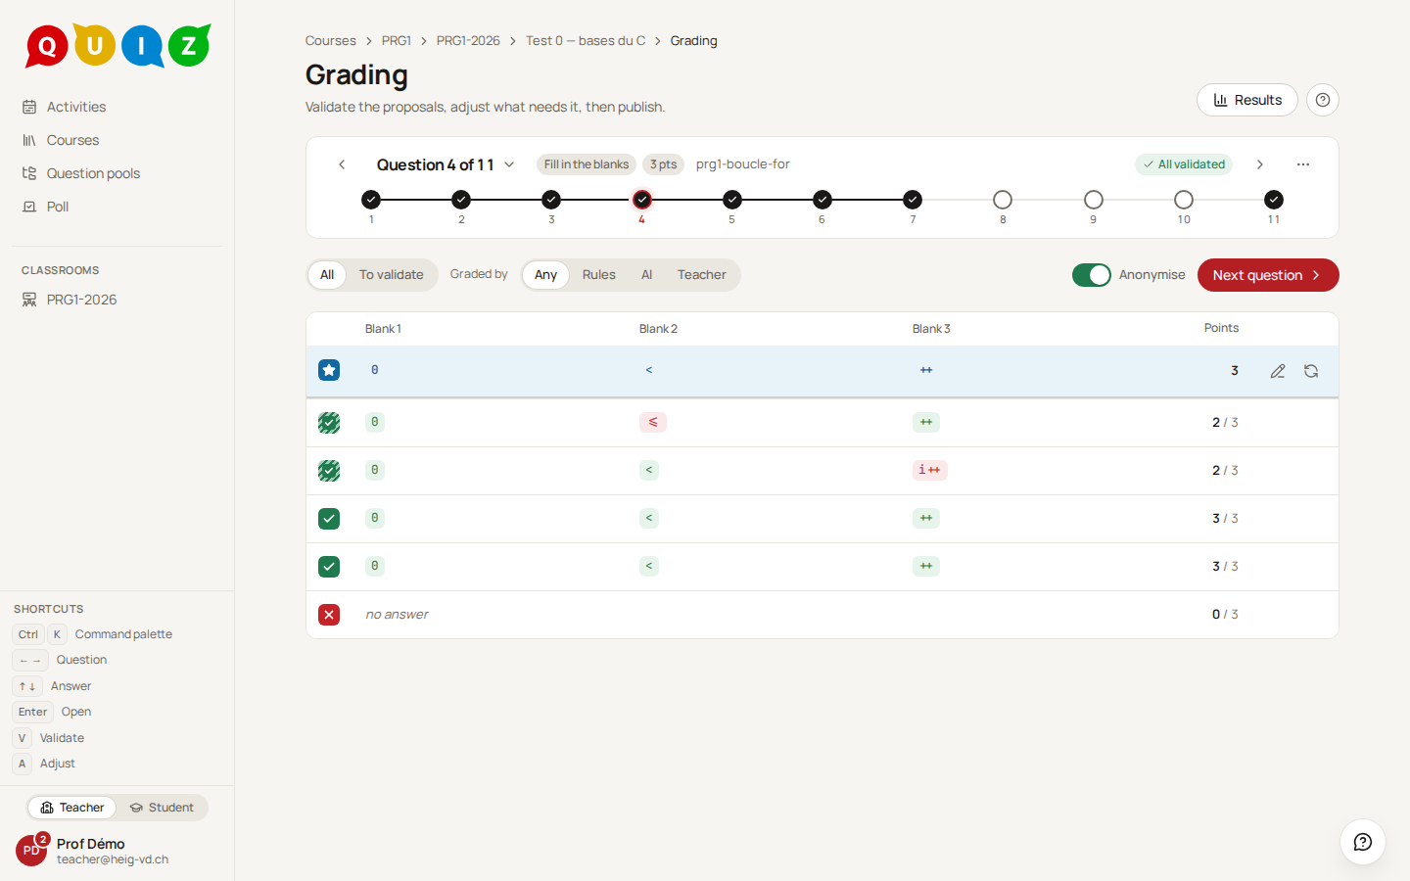
Task: Show All answers filter
Action: pos(327,275)
